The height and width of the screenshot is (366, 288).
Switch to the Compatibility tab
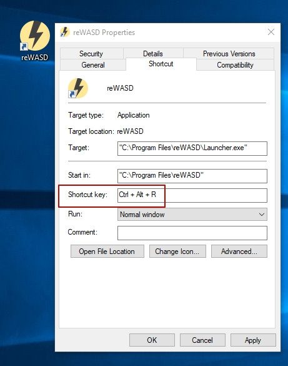235,65
